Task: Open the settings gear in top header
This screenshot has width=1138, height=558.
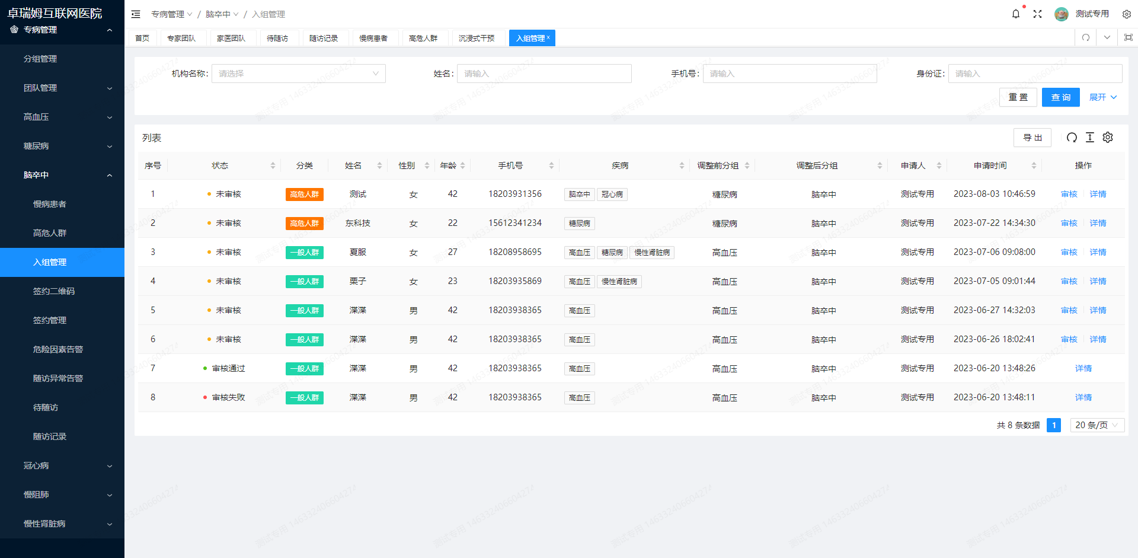Action: coord(1126,14)
